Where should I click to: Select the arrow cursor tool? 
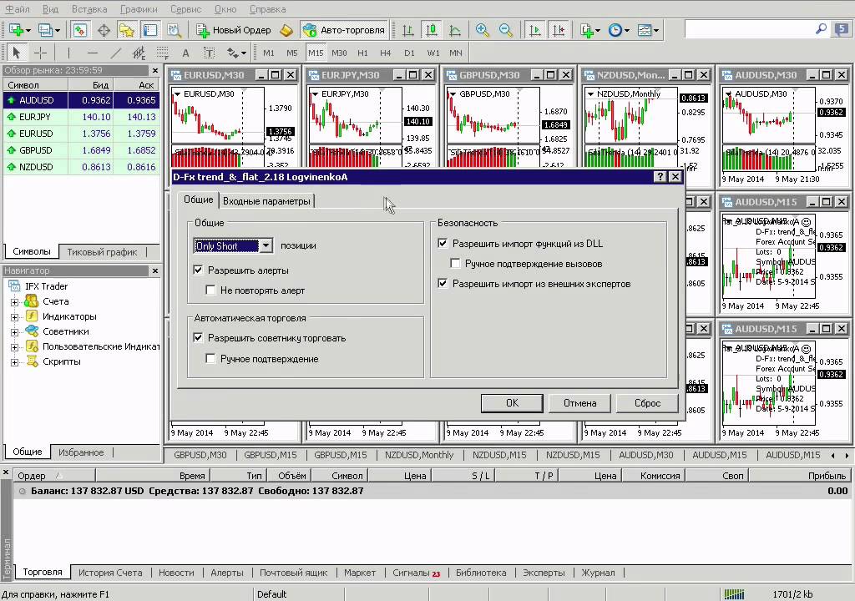click(x=16, y=53)
